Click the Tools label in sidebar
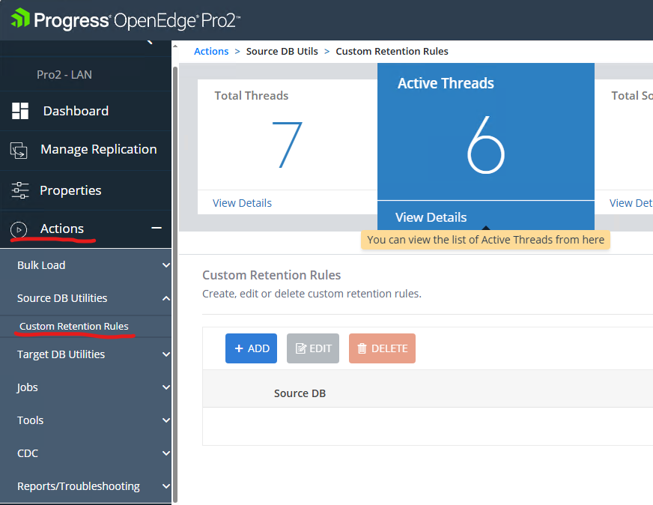 click(x=30, y=420)
